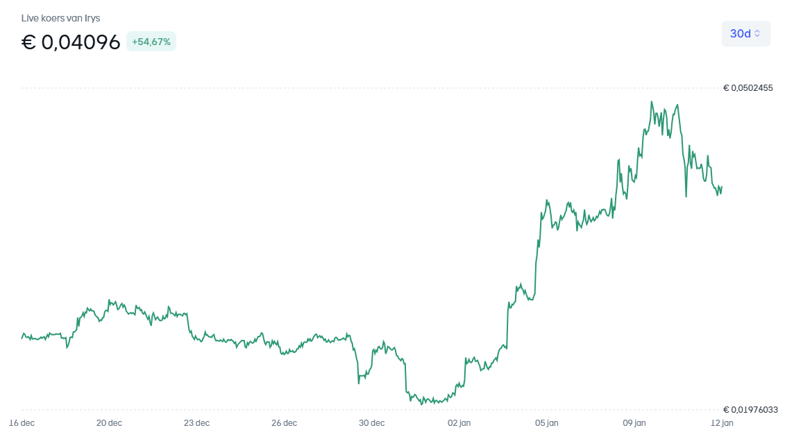Select the 05 jan date marker

(x=547, y=423)
